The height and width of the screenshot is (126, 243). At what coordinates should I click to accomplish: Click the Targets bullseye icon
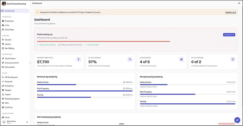tap(3, 90)
